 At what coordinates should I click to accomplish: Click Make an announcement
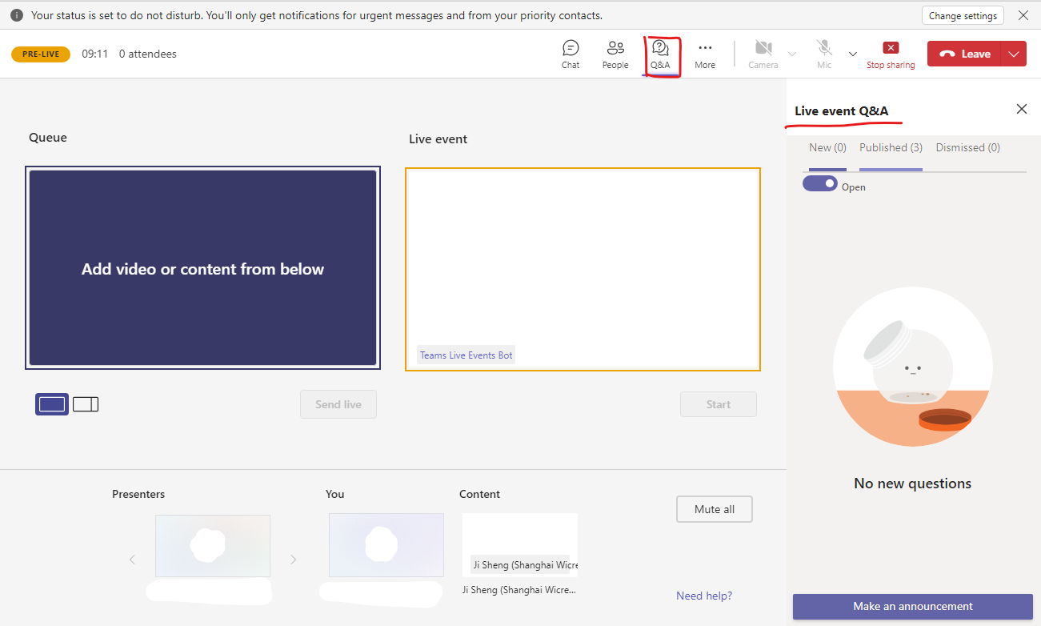pos(912,606)
